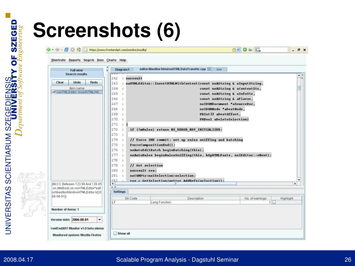The width and height of the screenshot is (355, 266).
Task: Click the Description column header
Action: click(x=195, y=198)
